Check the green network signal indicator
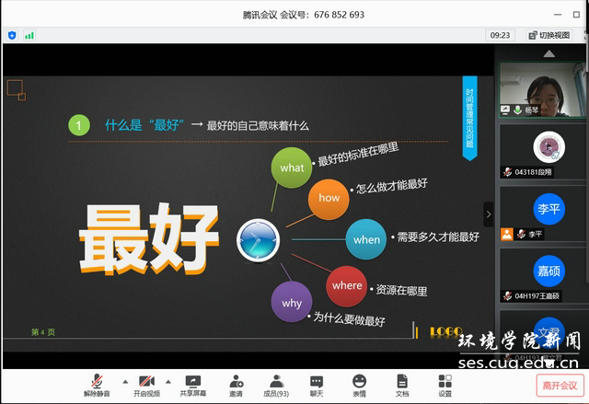The height and width of the screenshot is (404, 589). coord(29,35)
